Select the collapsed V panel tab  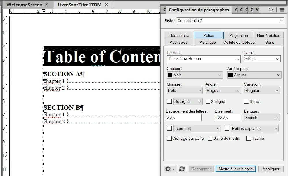pos(257,10)
